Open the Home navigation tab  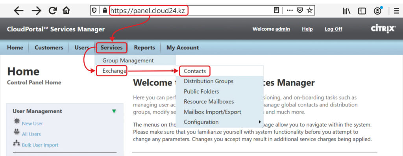15,48
